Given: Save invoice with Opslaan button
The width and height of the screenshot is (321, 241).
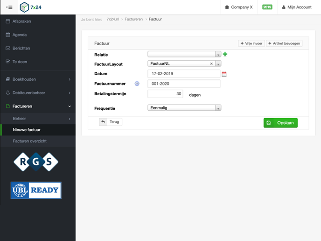Looking at the screenshot, I should pyautogui.click(x=280, y=123).
